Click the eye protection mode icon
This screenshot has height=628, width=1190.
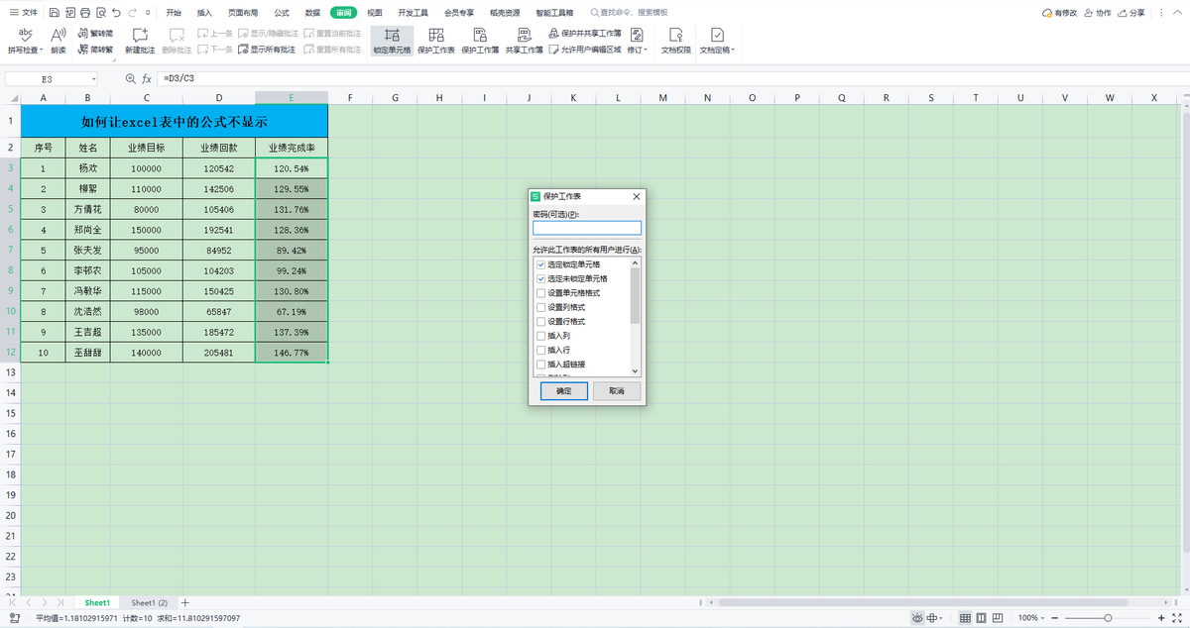[917, 618]
